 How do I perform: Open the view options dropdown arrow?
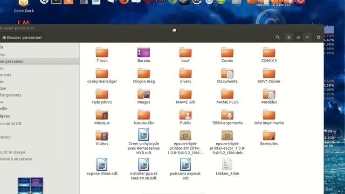pos(307,37)
